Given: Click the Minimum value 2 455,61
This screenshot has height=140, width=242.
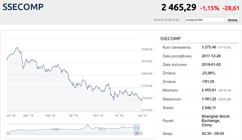Looking at the screenshot, I should (x=209, y=90).
